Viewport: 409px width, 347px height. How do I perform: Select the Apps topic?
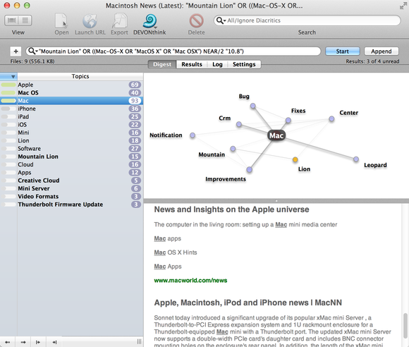(x=71, y=173)
